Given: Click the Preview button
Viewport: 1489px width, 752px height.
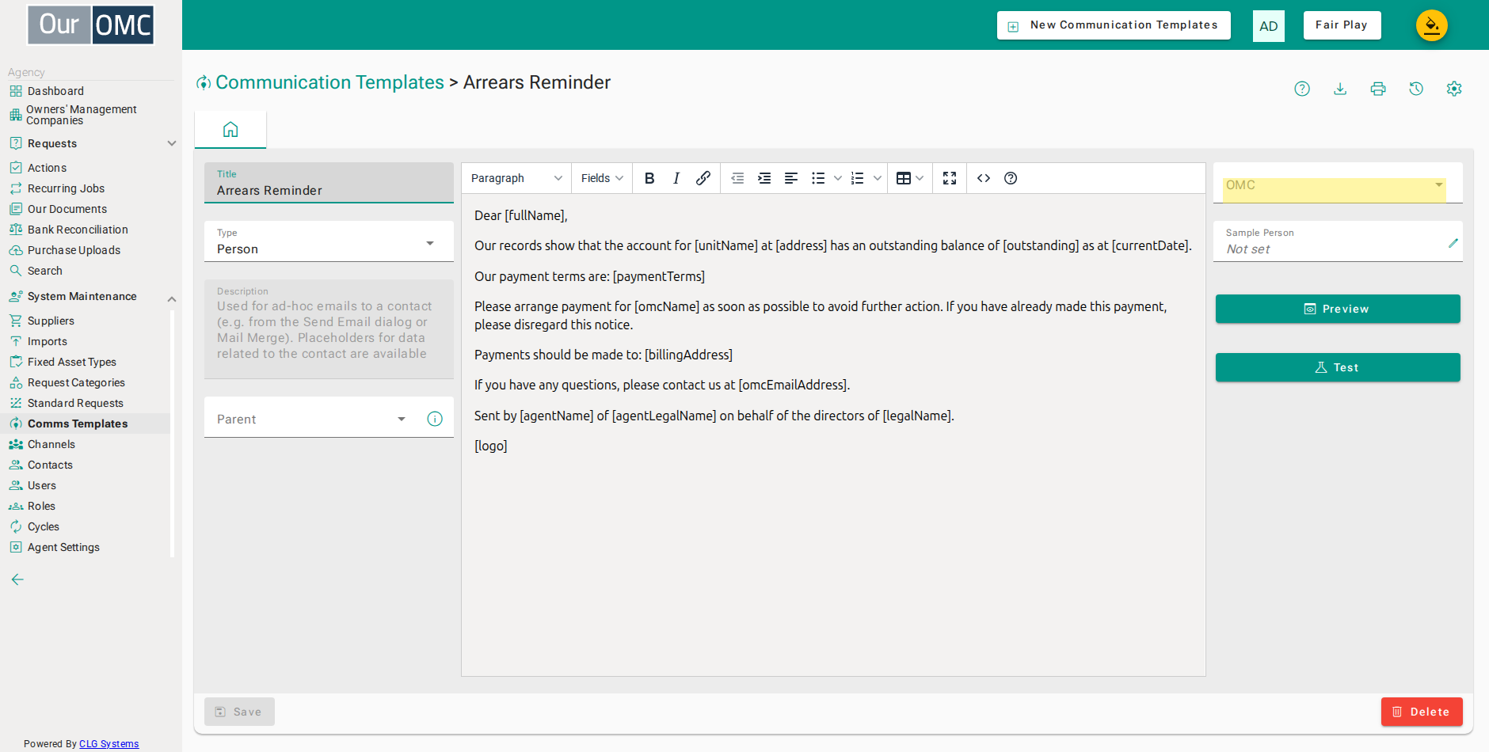Looking at the screenshot, I should click(1338, 309).
